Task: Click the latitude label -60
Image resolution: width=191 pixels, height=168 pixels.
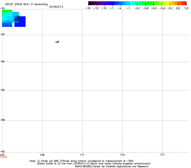Action: [2, 151]
